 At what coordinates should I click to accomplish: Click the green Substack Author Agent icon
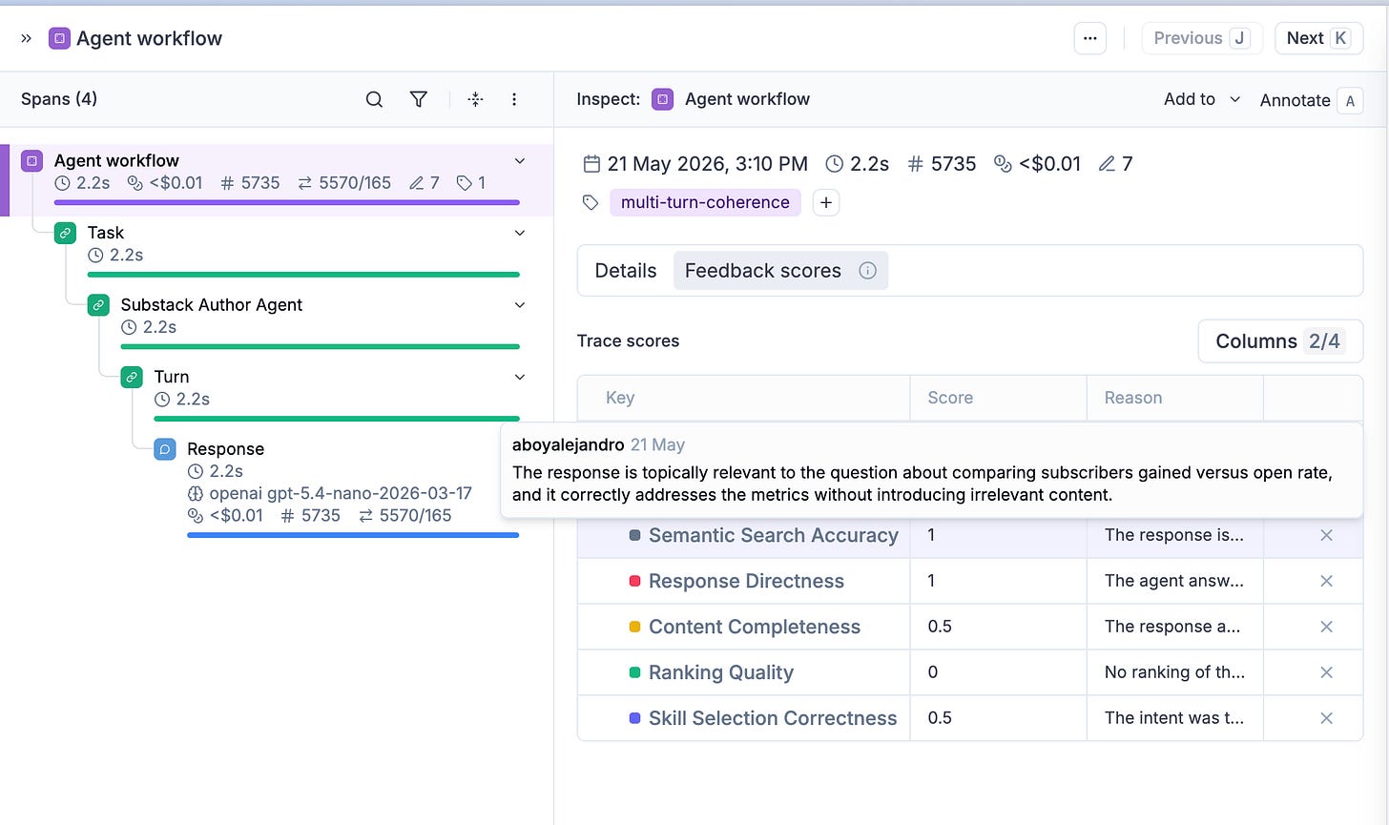pos(98,305)
